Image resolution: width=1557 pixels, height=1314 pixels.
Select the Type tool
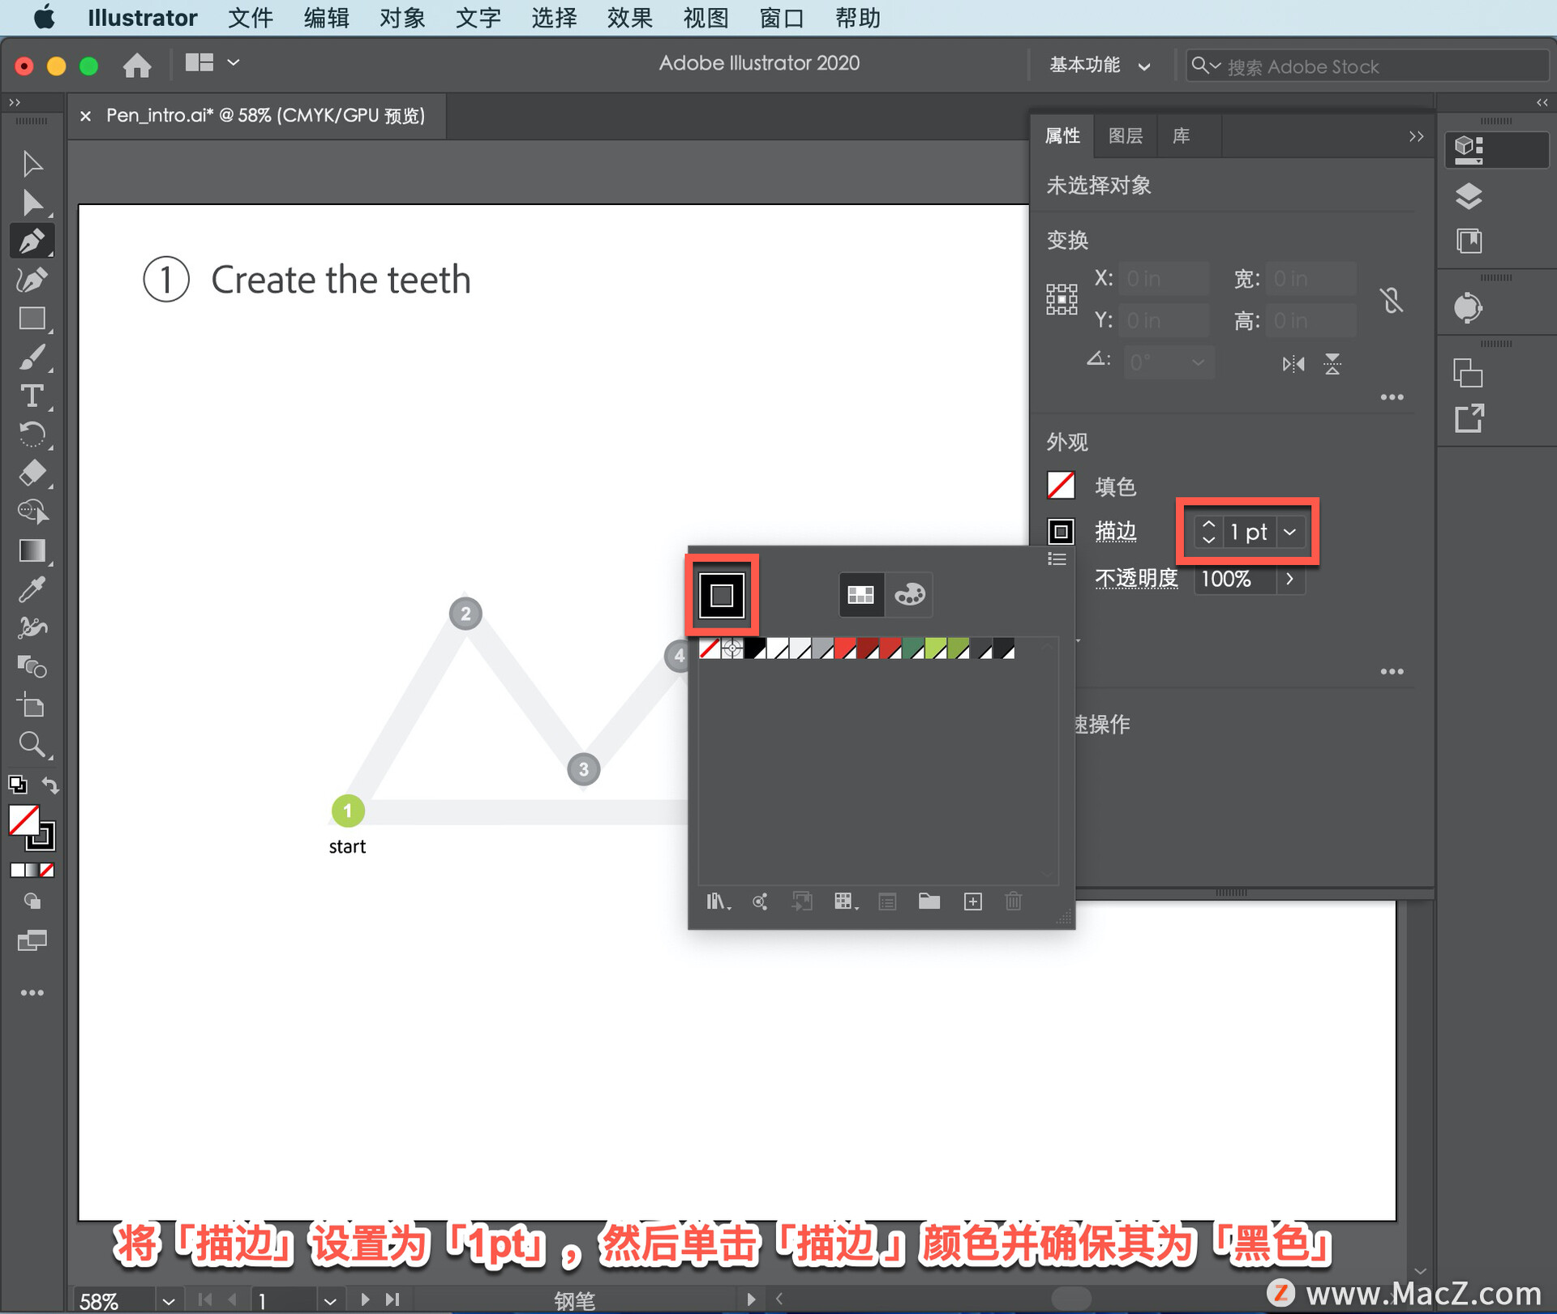[x=32, y=396]
